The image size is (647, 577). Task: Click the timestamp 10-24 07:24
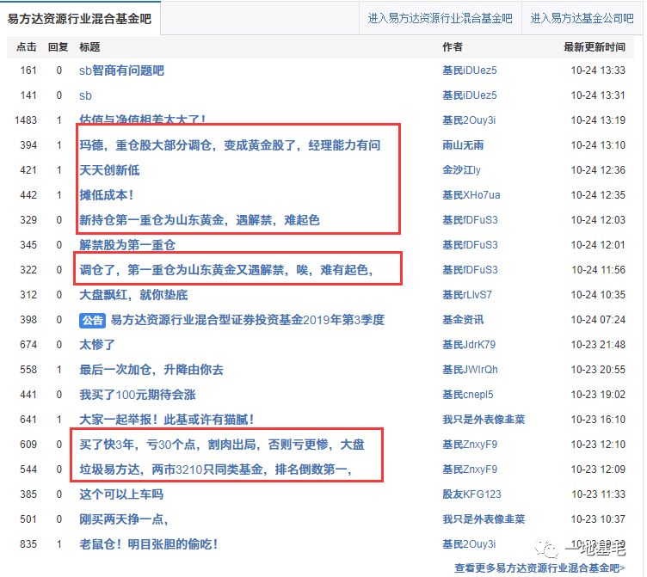(x=598, y=320)
